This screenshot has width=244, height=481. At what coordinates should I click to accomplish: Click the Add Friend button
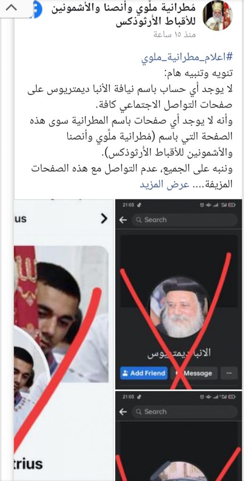(143, 373)
